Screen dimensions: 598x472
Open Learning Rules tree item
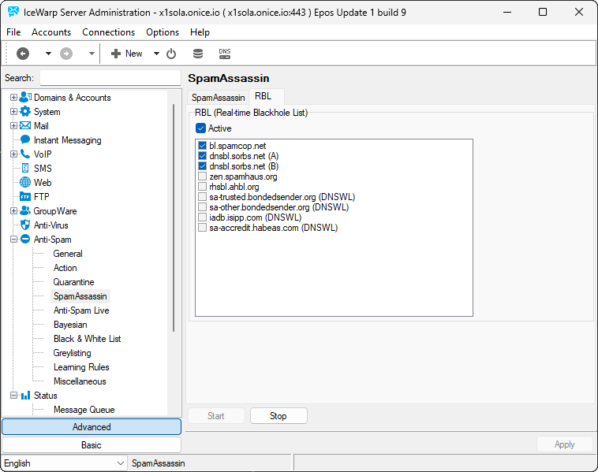pyautogui.click(x=81, y=367)
